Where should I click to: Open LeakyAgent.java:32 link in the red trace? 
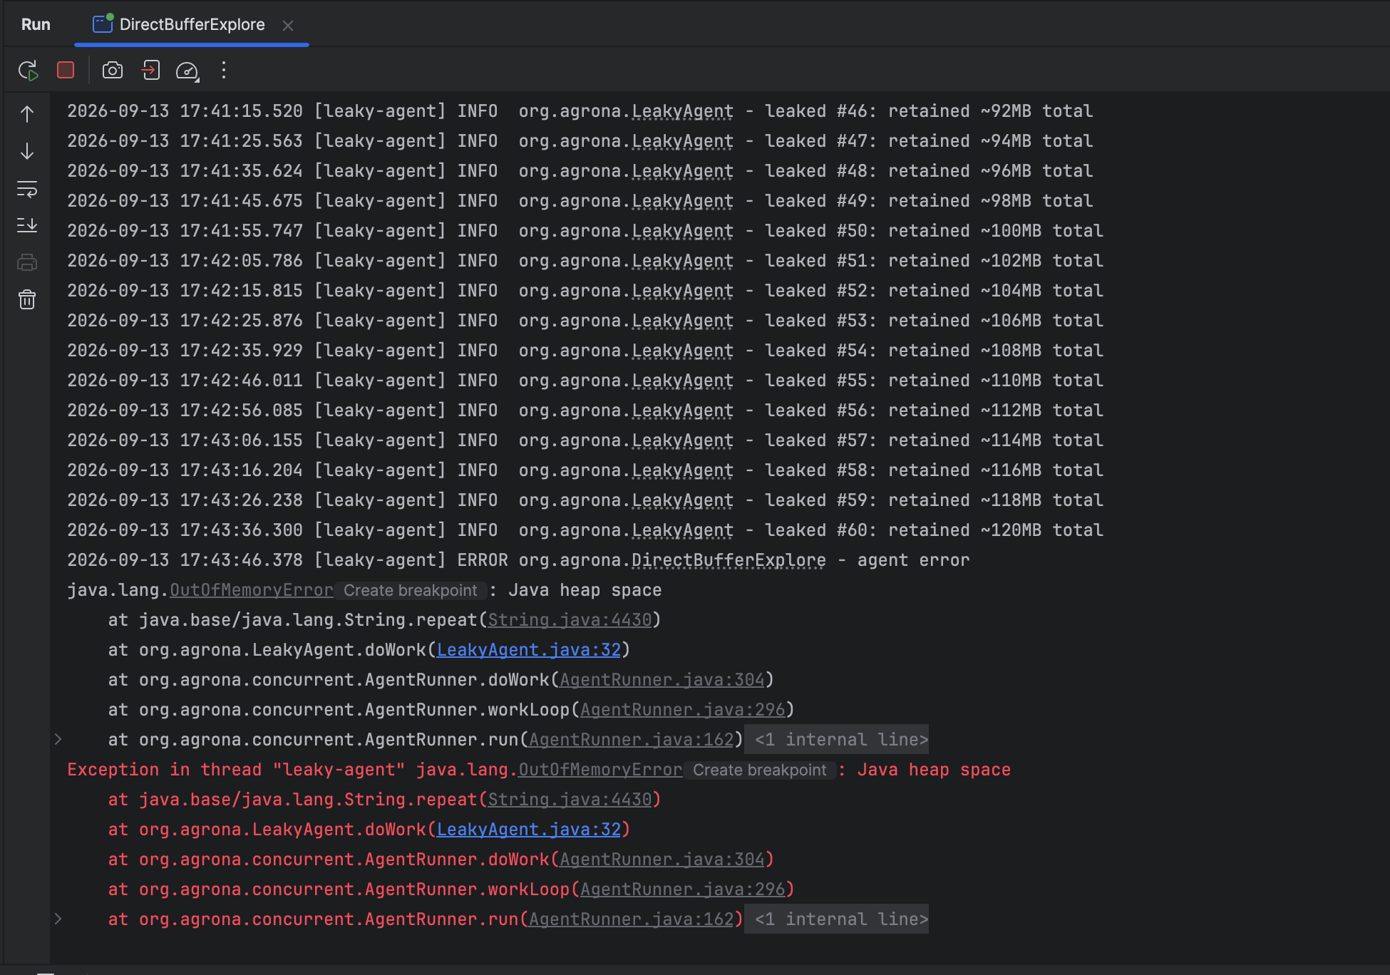click(529, 830)
